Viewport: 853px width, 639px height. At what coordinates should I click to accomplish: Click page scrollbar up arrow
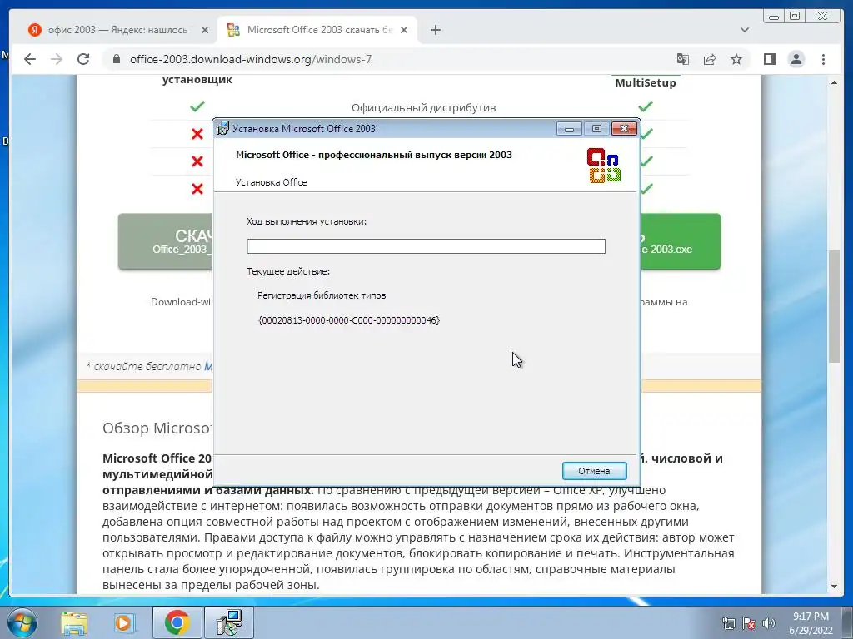[x=834, y=82]
